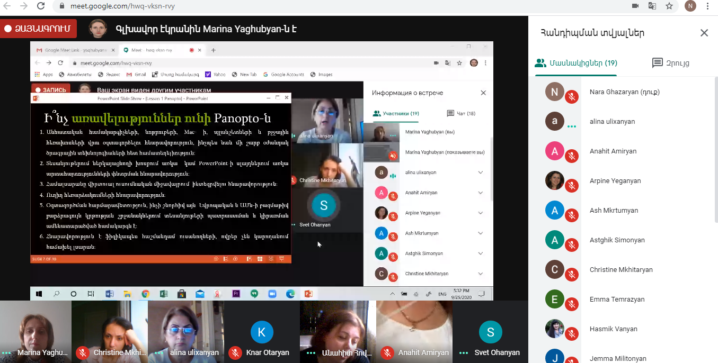Mute toggle beside Christine Mkhitaryan in list

click(x=571, y=275)
